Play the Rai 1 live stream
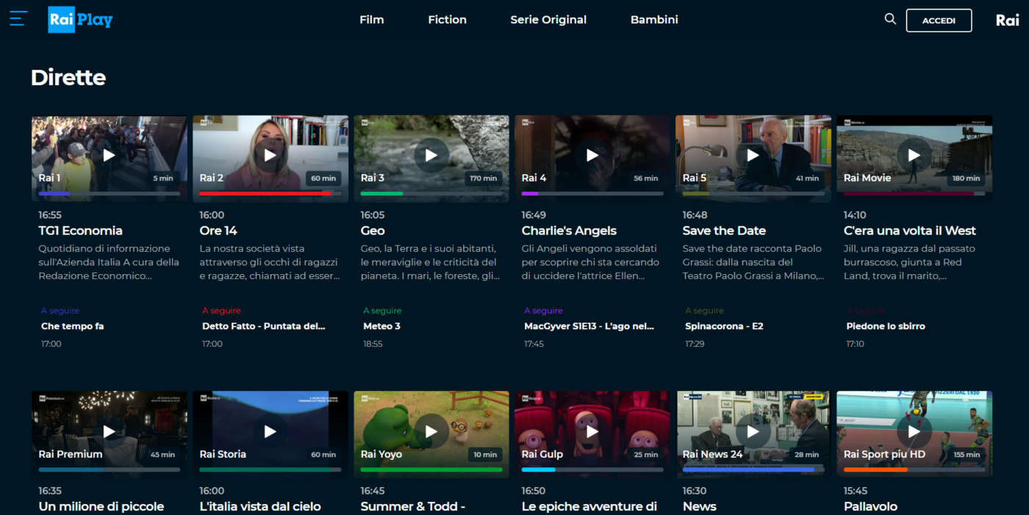This screenshot has width=1029, height=515. pos(109,155)
